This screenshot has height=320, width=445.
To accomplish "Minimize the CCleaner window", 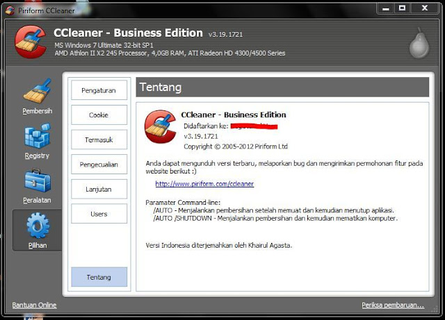I will pos(385,8).
